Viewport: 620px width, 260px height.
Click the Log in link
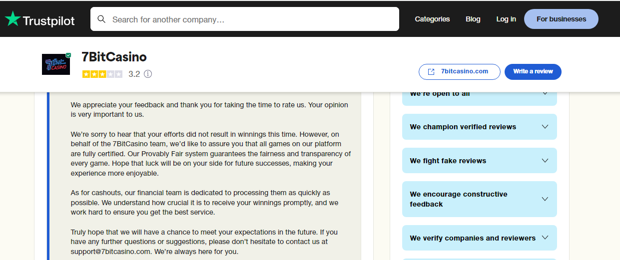point(506,19)
